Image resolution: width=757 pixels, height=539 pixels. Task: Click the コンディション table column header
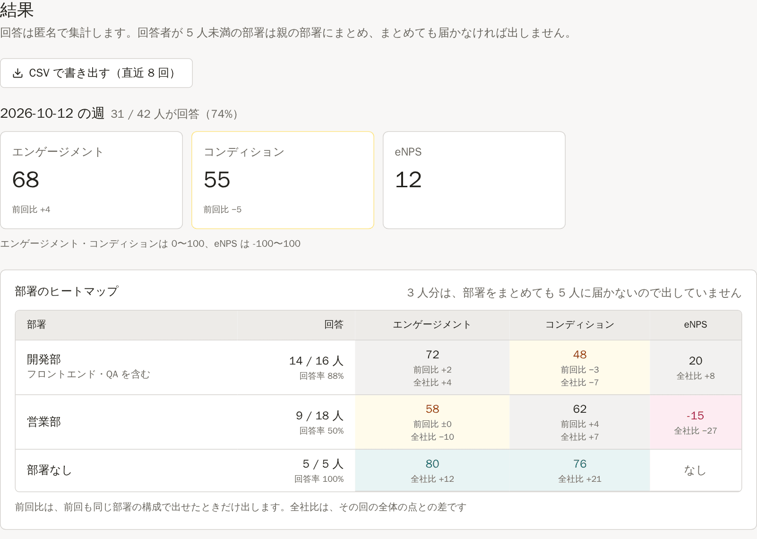pos(579,325)
